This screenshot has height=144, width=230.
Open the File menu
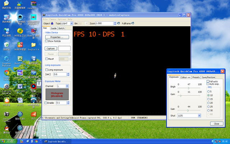pos(45,19)
